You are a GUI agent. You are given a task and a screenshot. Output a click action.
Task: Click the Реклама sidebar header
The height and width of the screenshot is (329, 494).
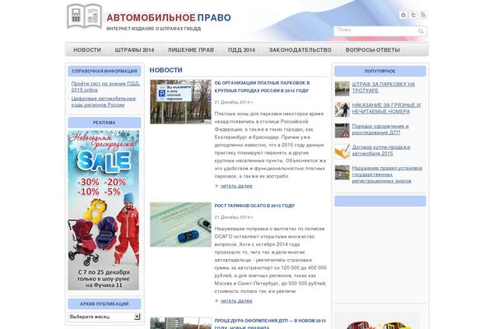tap(105, 123)
